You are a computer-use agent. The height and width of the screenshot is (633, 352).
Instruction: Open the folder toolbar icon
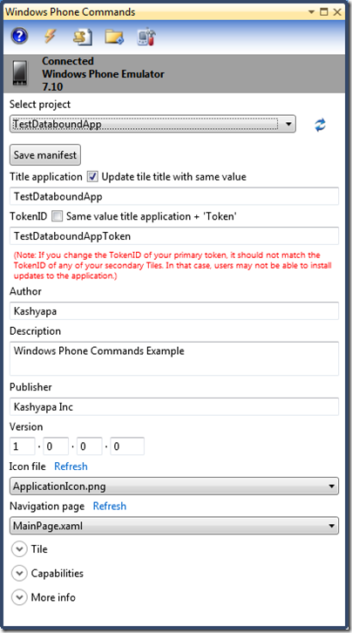pyautogui.click(x=114, y=37)
